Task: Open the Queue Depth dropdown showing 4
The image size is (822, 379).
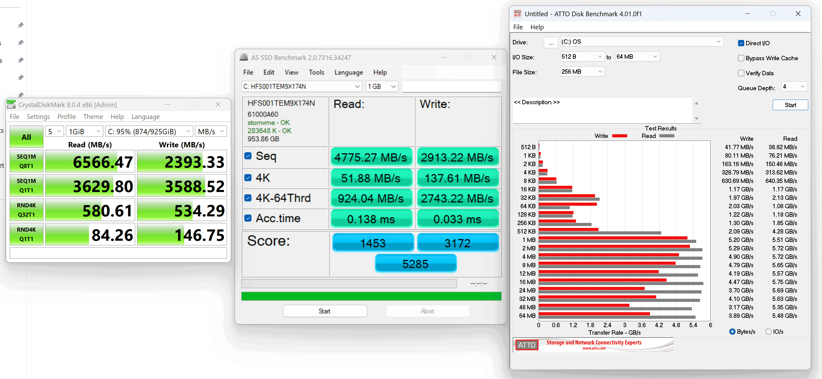Action: pyautogui.click(x=794, y=86)
